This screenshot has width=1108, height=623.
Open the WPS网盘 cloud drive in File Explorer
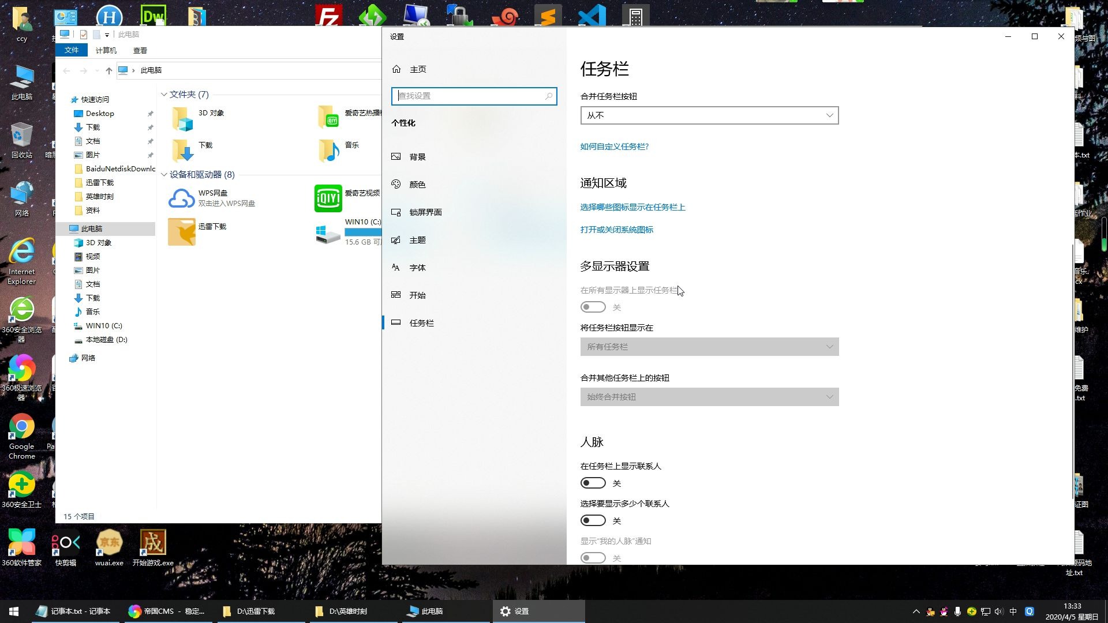pos(181,198)
